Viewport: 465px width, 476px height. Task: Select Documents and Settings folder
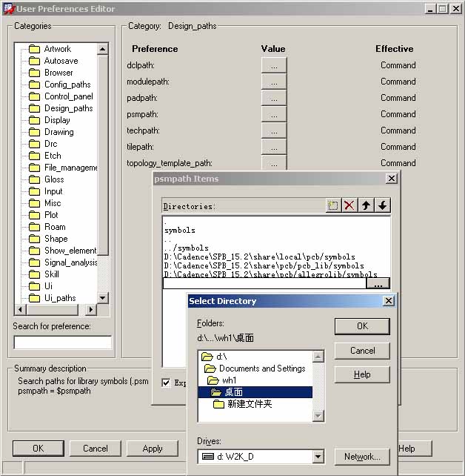click(x=255, y=368)
